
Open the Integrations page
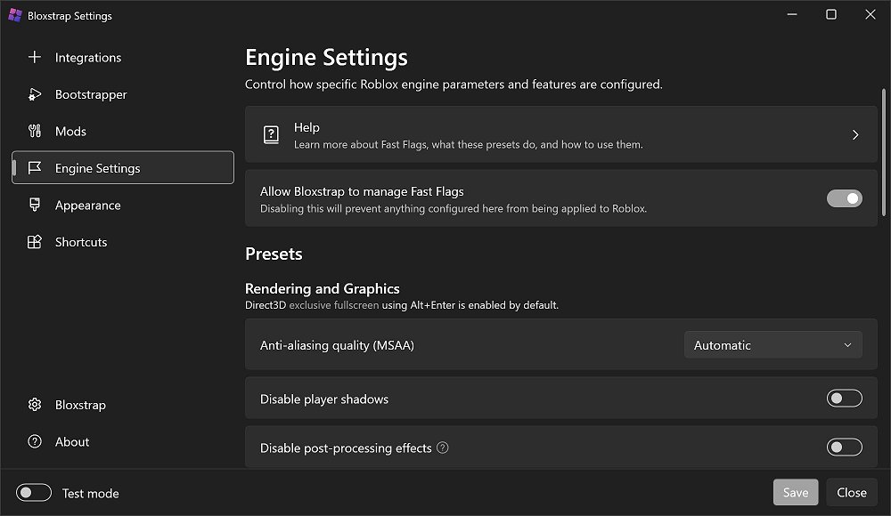point(88,58)
